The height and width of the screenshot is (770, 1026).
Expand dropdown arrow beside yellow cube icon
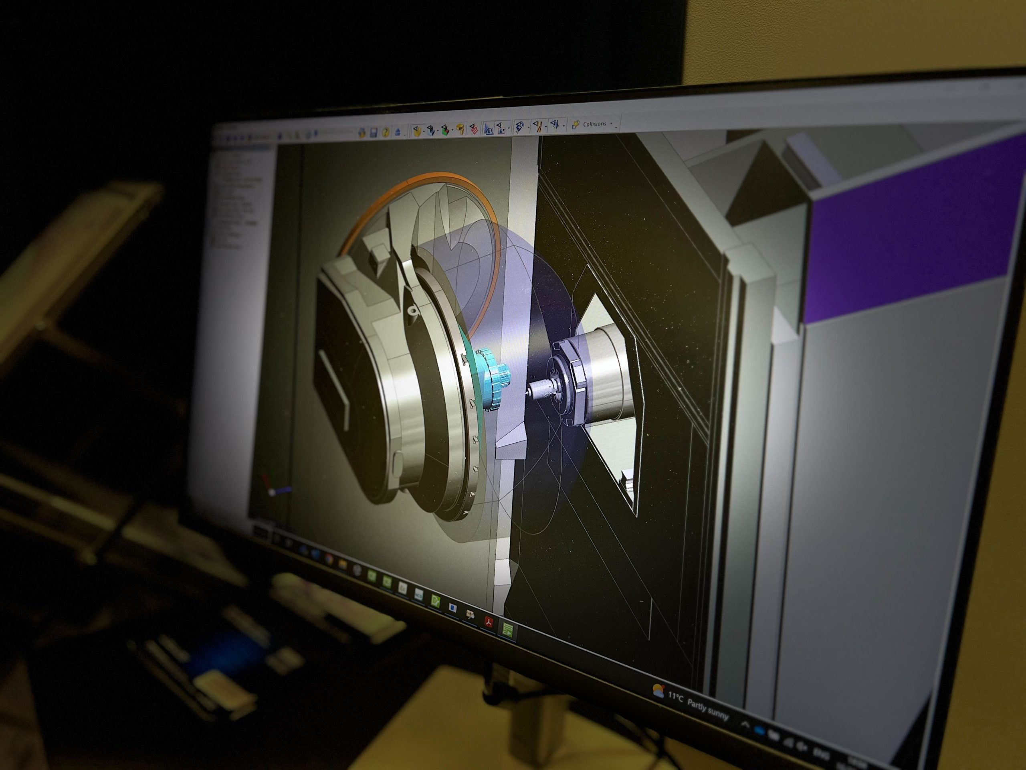pos(424,132)
